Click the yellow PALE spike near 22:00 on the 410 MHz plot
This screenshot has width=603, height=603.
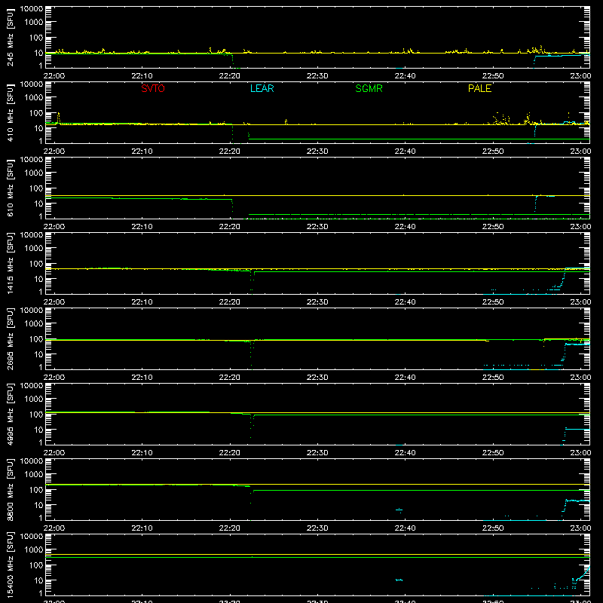[x=59, y=118]
